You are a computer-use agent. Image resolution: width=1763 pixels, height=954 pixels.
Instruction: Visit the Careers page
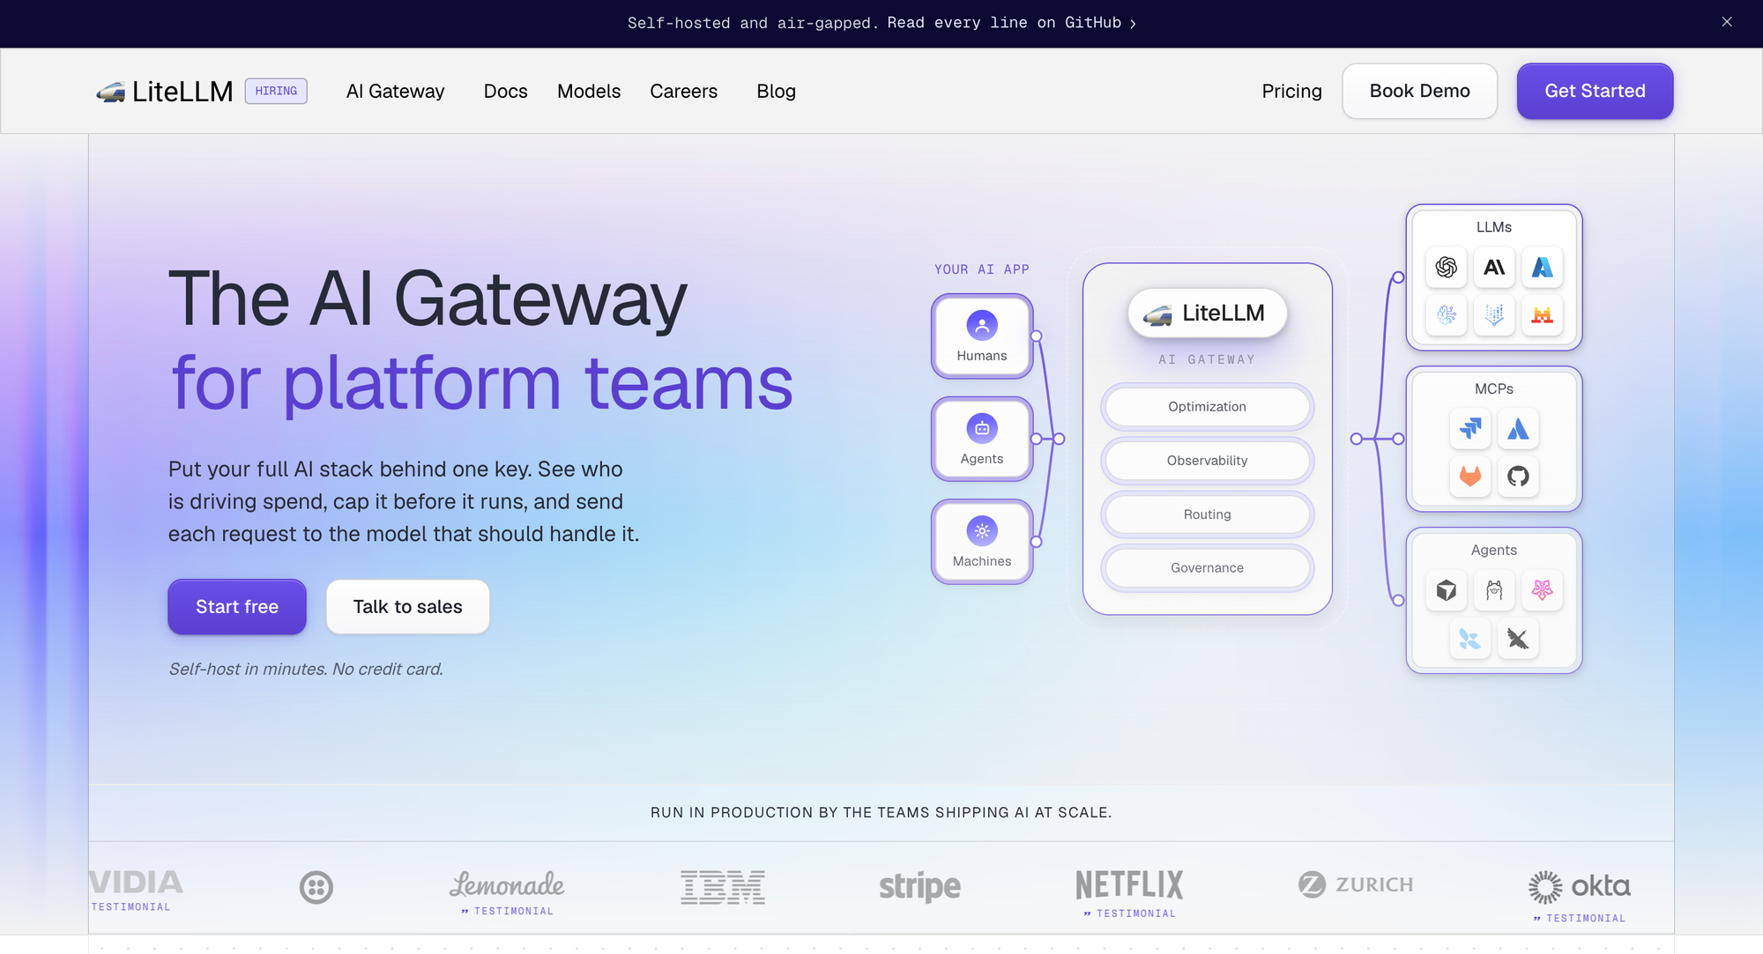coord(683,91)
